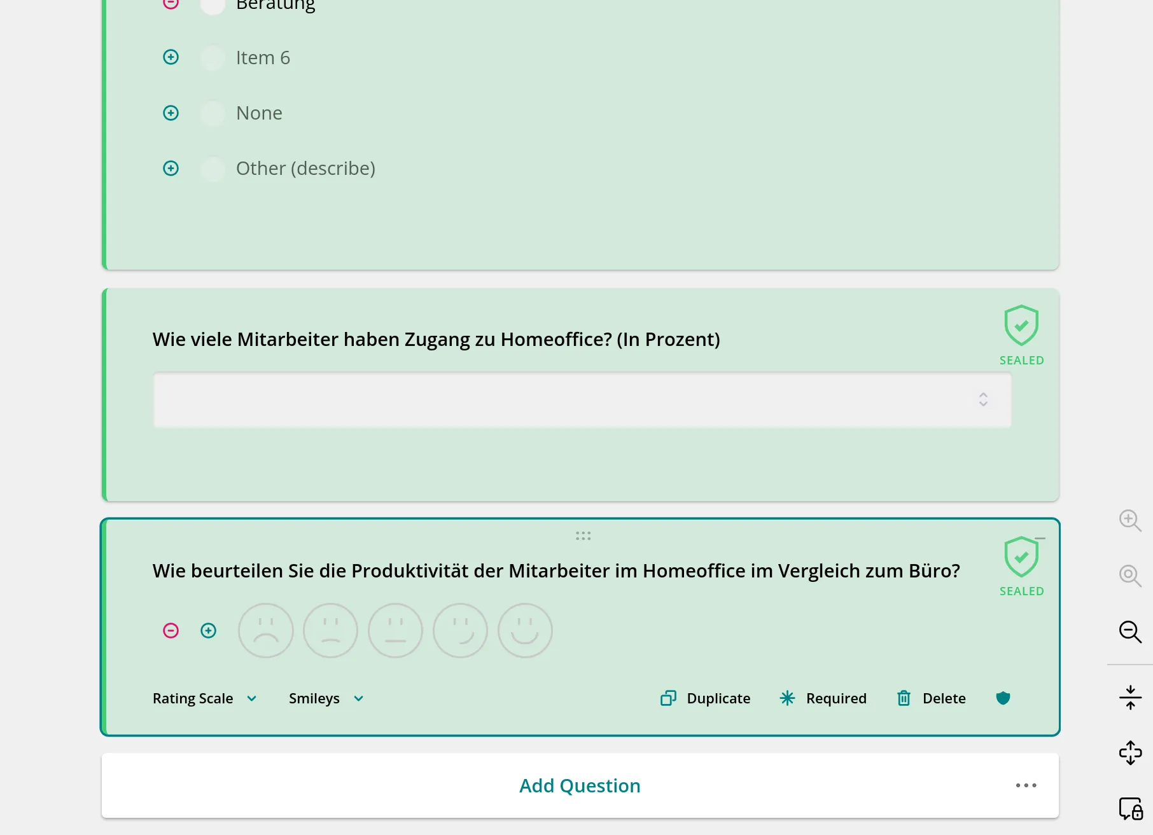This screenshot has width=1153, height=835.
Task: Select the Duplicate question icon
Action: point(668,698)
